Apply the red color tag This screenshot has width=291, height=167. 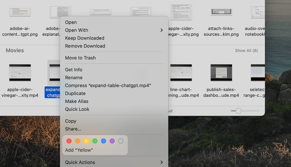click(69, 141)
